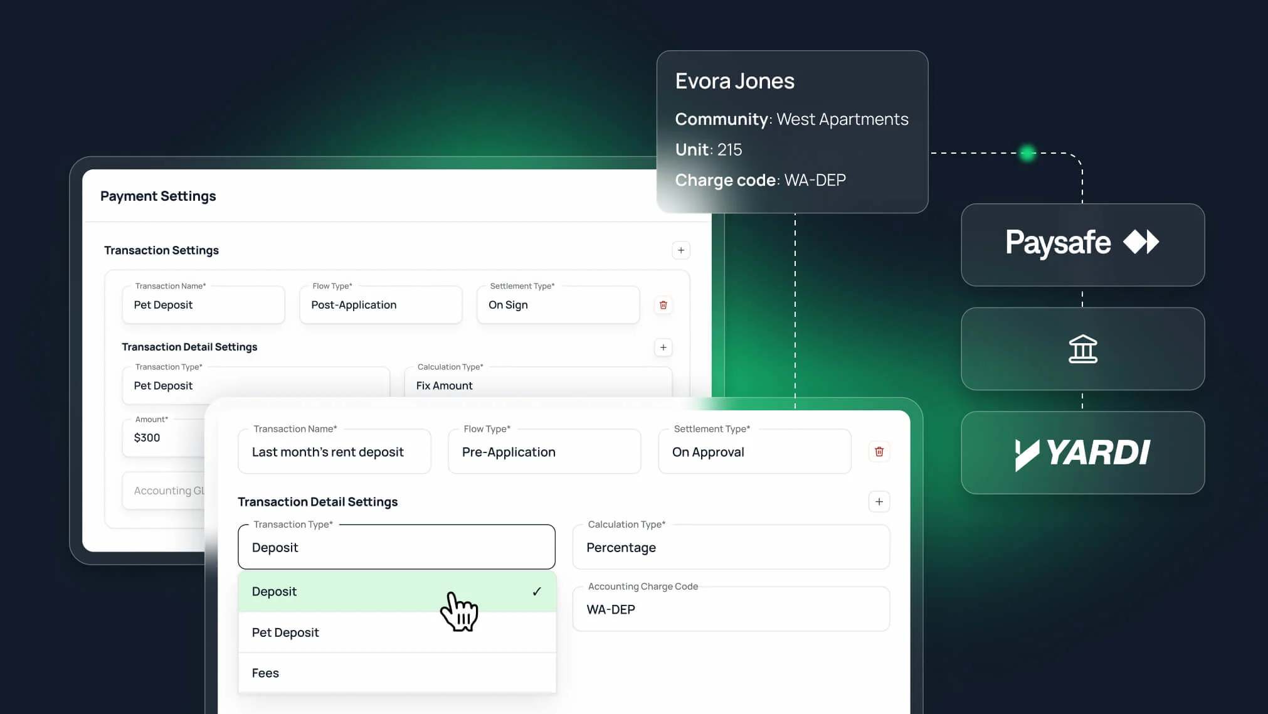1268x714 pixels.
Task: Click the Evora Jones name
Action: [x=735, y=81]
